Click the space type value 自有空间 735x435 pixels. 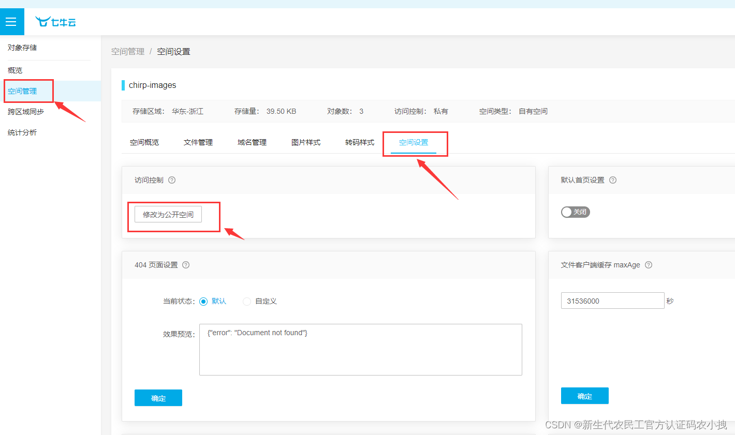coord(533,111)
